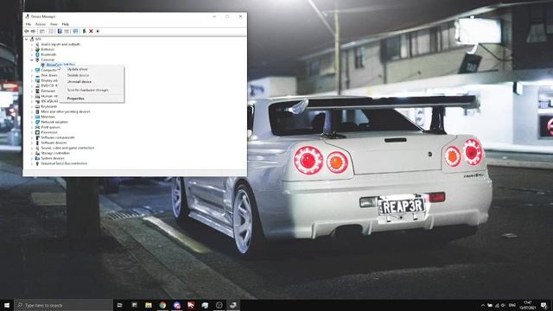
Task: Open Google Chrome from the taskbar
Action: pyautogui.click(x=162, y=305)
